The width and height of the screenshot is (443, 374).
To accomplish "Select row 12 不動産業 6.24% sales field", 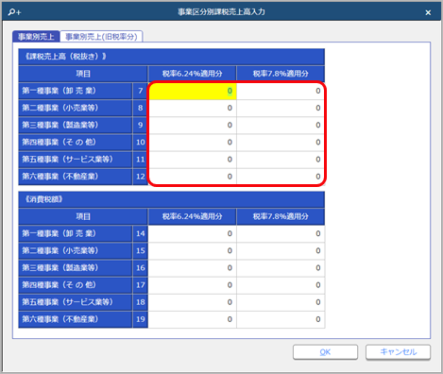I will [192, 177].
